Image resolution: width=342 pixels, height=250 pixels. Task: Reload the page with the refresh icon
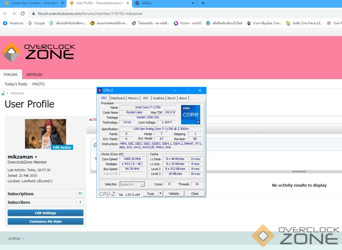[x=23, y=14]
